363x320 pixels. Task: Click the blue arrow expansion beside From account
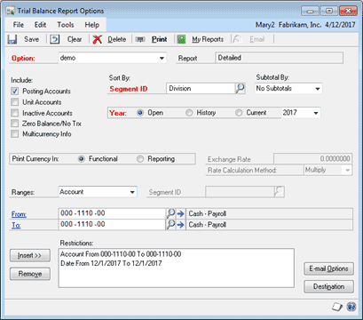click(x=180, y=213)
